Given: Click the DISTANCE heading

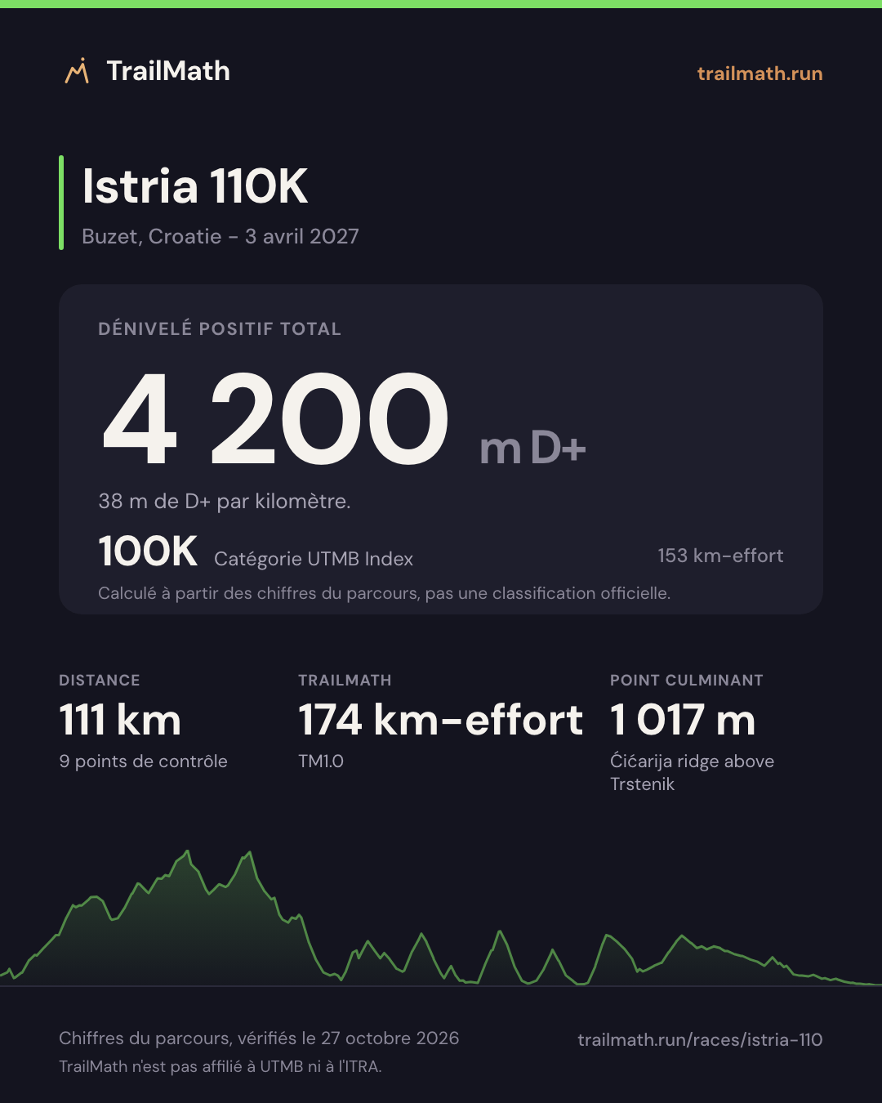Looking at the screenshot, I should (100, 680).
